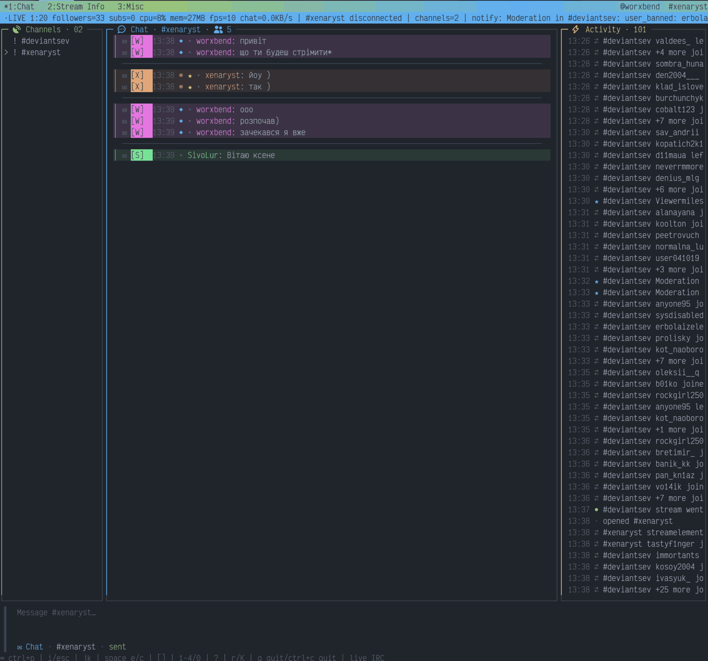Select the 'opened #xenaryst' activity entry

tap(635, 522)
